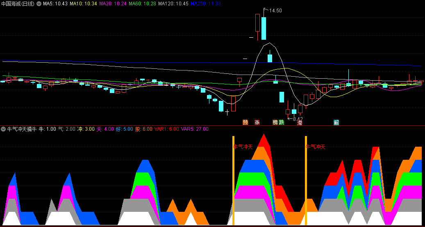Click the yellow 冲: 3.00 indicator value
Viewport: 425px width, 227px height.
click(86, 129)
